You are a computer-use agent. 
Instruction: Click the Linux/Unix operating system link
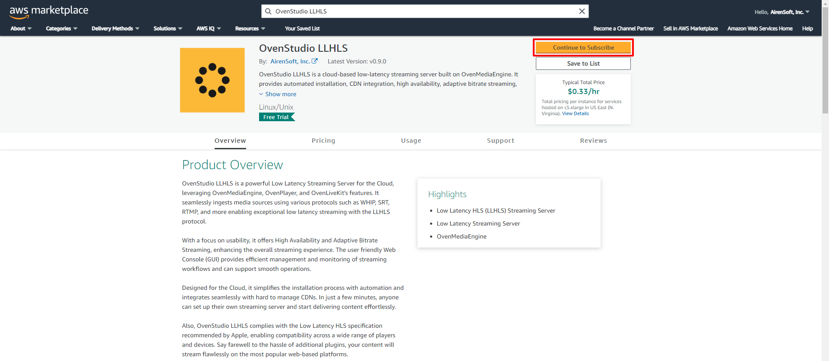coord(276,107)
